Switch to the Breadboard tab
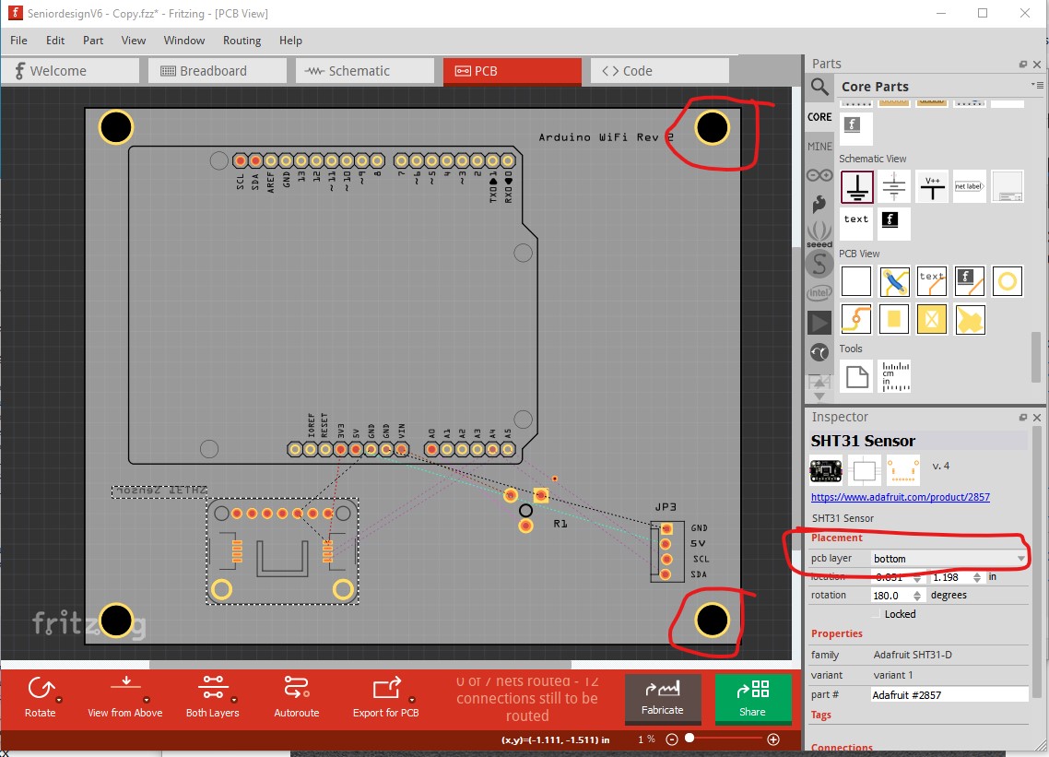Image resolution: width=1049 pixels, height=757 pixels. 218,71
